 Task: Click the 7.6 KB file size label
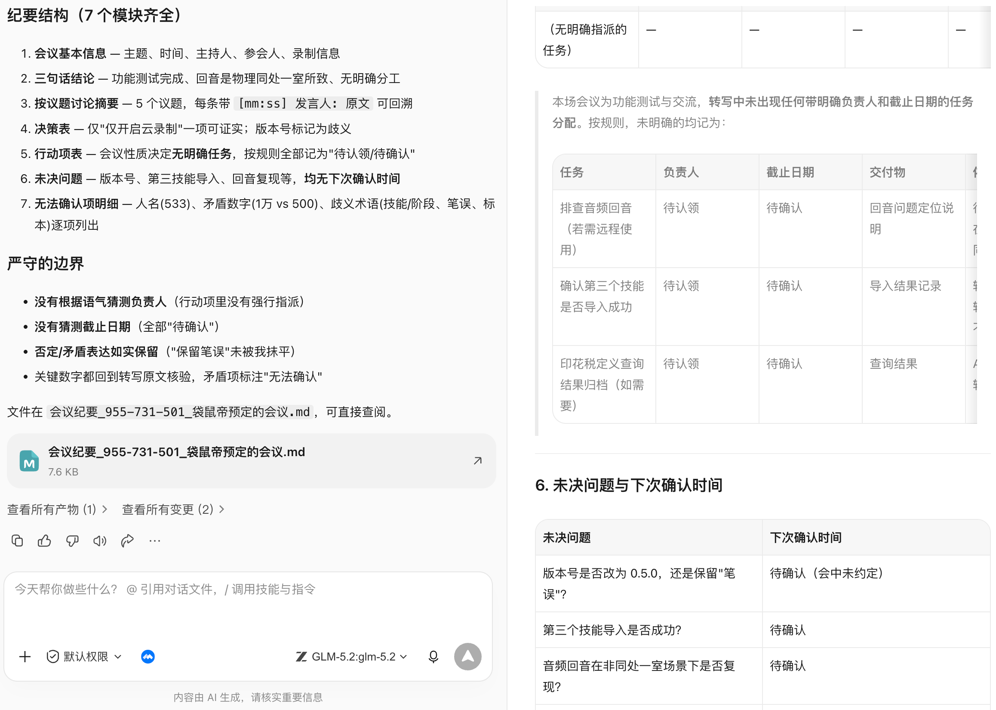(63, 472)
